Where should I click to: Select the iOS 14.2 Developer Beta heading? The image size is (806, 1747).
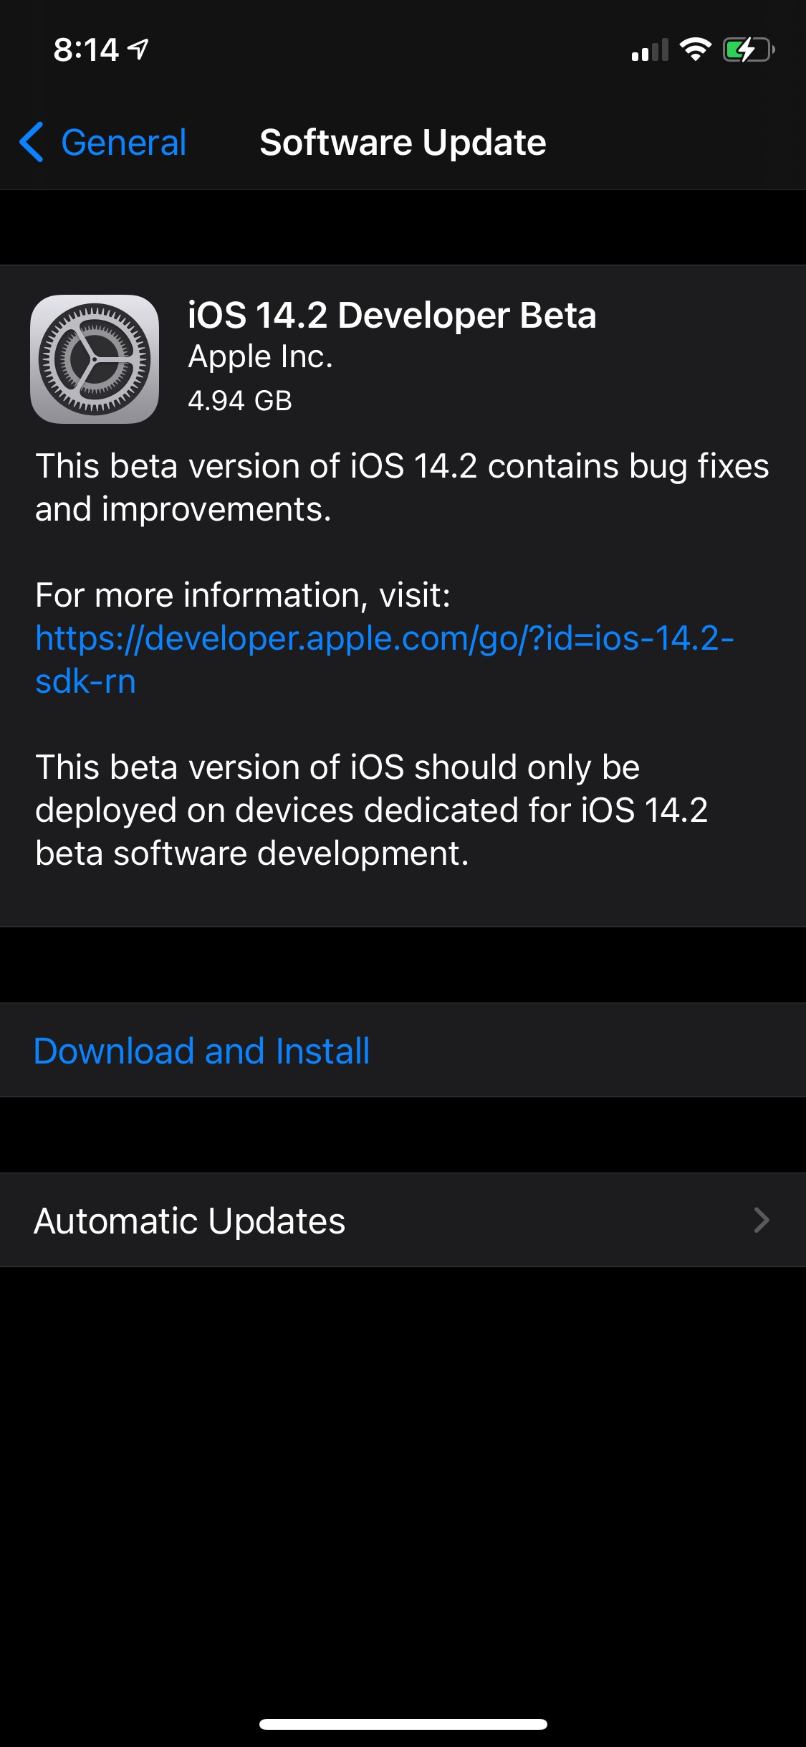(392, 316)
